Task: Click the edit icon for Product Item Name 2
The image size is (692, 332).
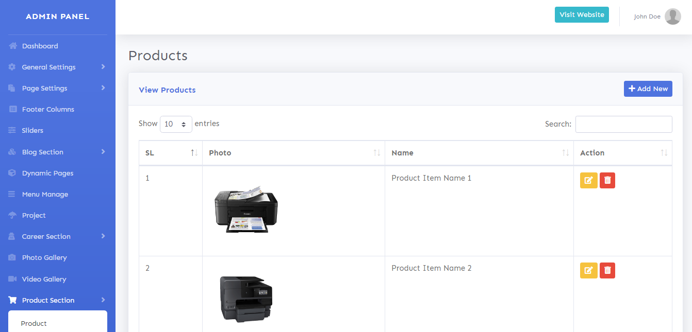Action: tap(588, 271)
